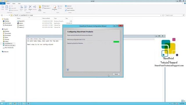Image resolution: width=186 pixels, height=105 pixels.
Task: Select the ubersrv_2 cabinet file
Action: (x=22, y=27)
